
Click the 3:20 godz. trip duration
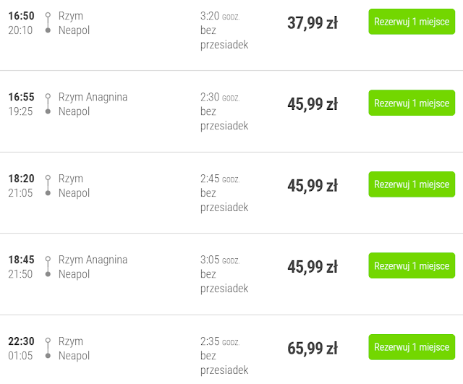pyautogui.click(x=220, y=16)
